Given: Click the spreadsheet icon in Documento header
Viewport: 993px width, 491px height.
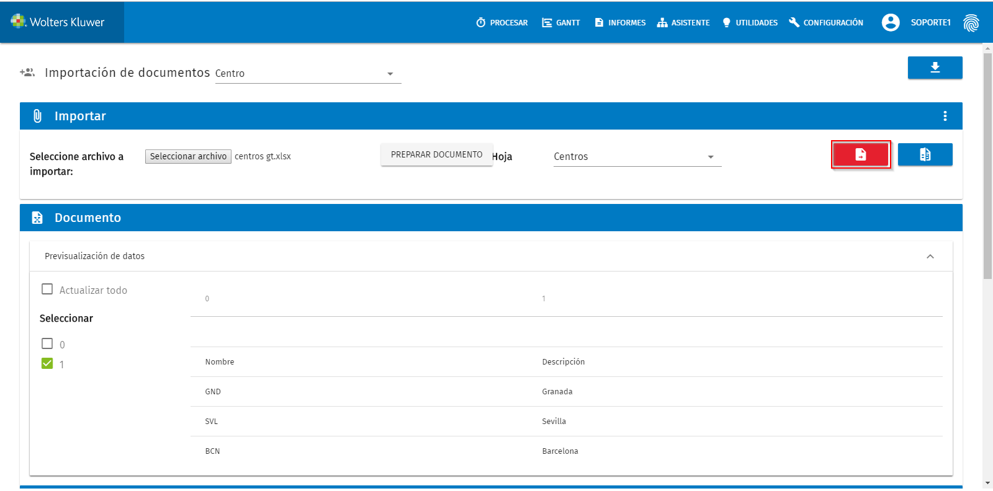Looking at the screenshot, I should (37, 218).
